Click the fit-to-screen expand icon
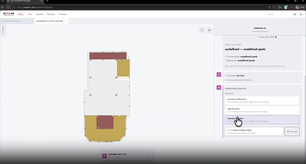 pyautogui.click(x=202, y=30)
